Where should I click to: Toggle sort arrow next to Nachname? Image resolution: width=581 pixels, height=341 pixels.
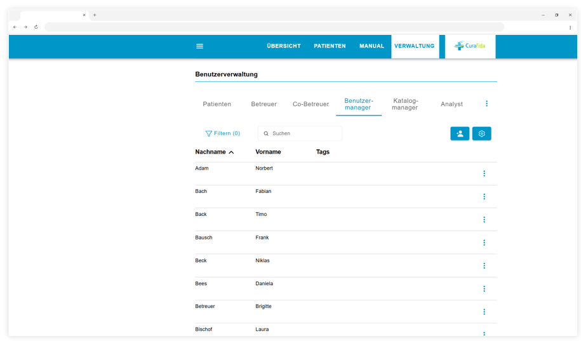click(x=231, y=152)
